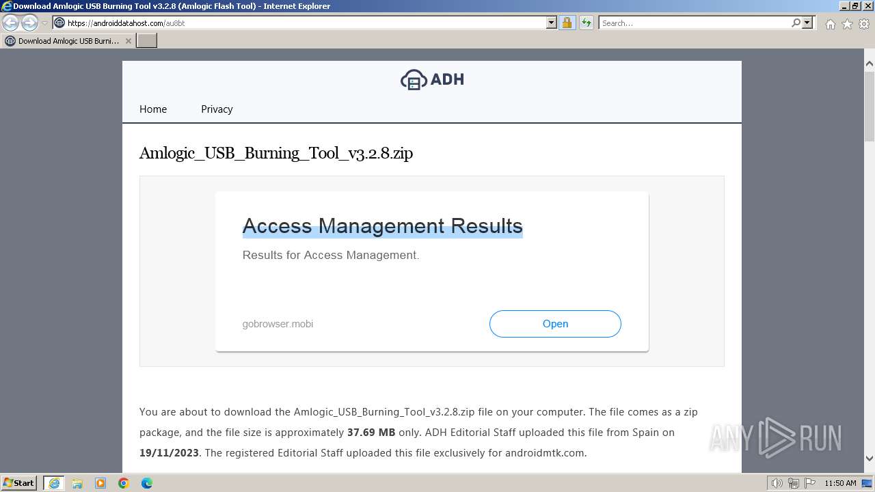The width and height of the screenshot is (875, 492).
Task: Click the gobrowser.mobi ad link
Action: (x=278, y=324)
